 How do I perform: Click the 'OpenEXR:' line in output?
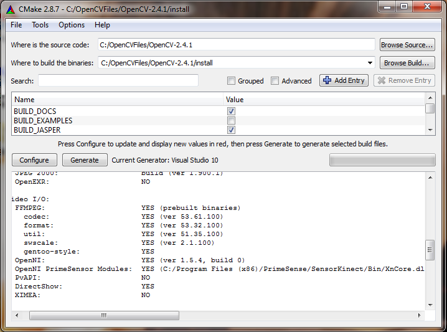coord(32,182)
